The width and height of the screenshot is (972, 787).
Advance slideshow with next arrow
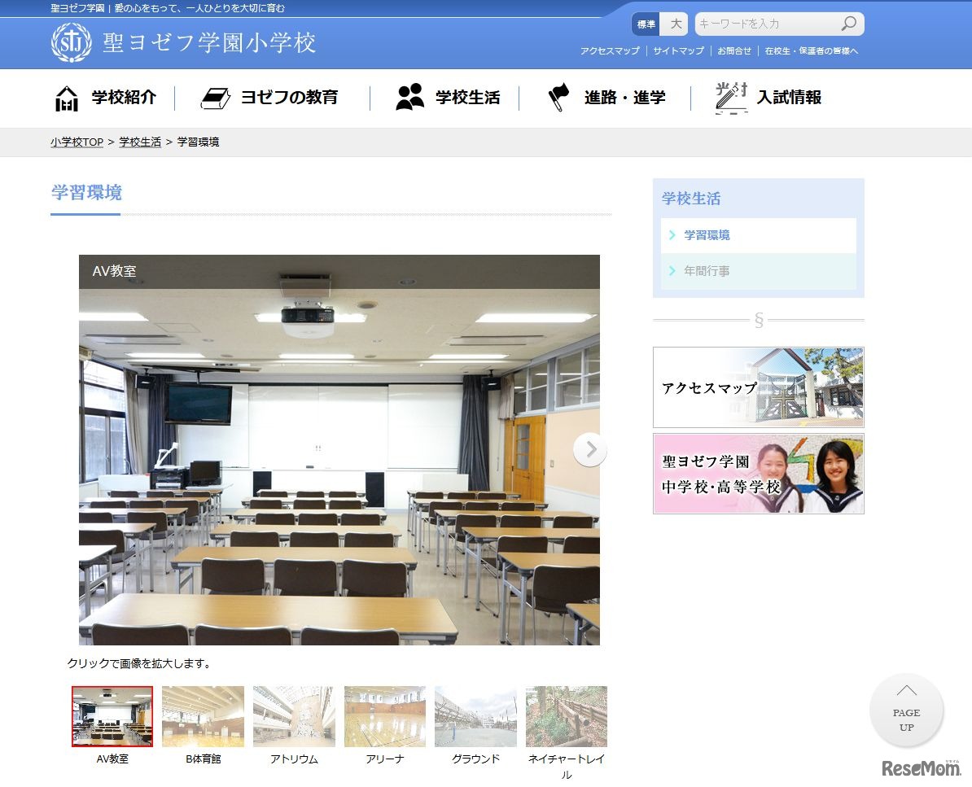[589, 449]
